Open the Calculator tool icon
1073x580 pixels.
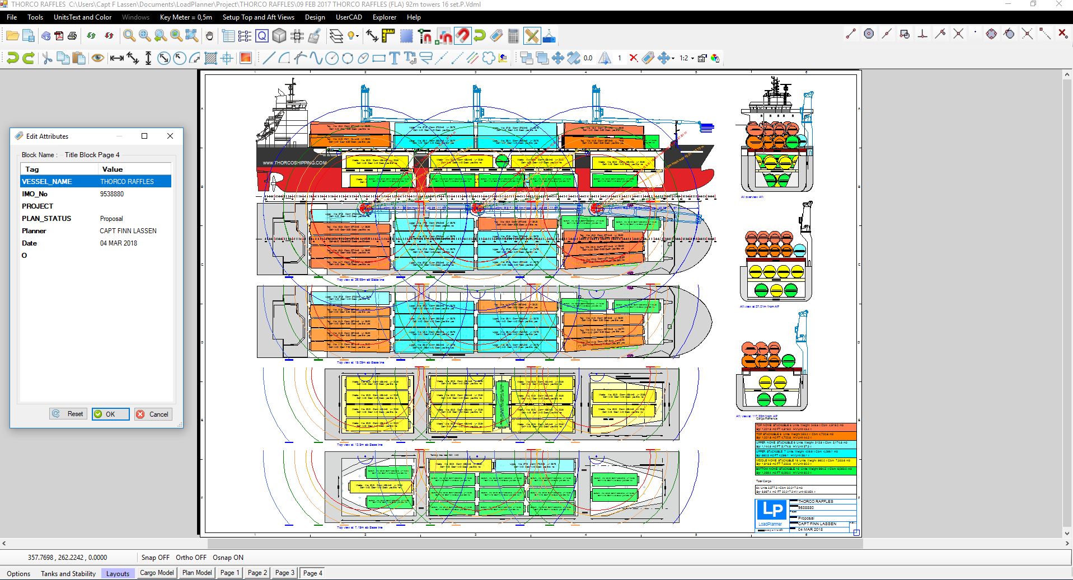513,35
